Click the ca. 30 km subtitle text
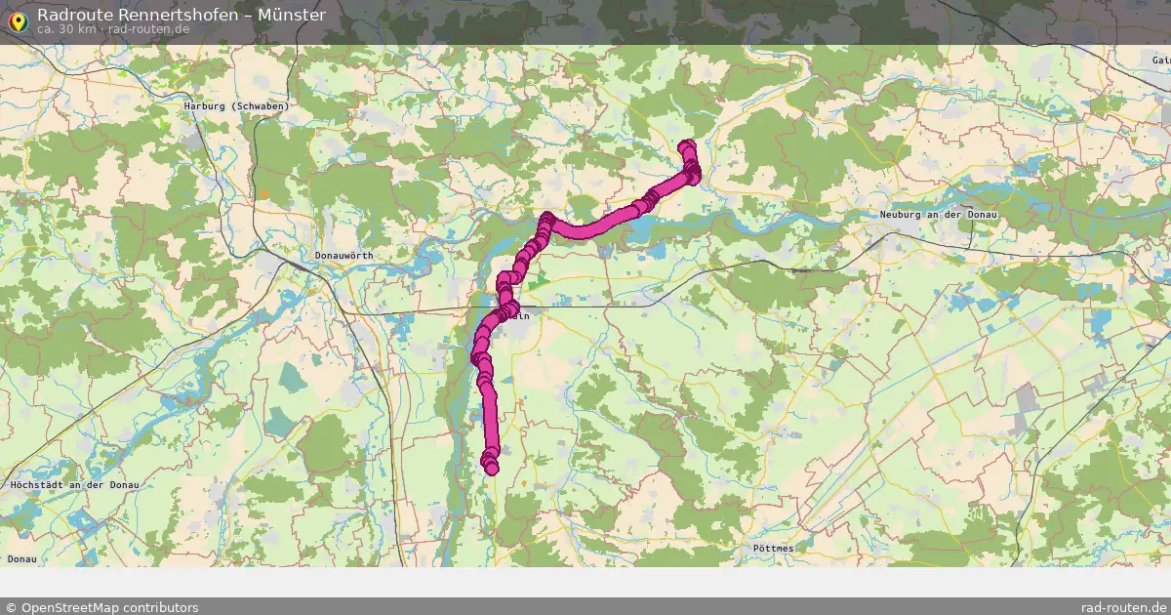 tap(66, 29)
